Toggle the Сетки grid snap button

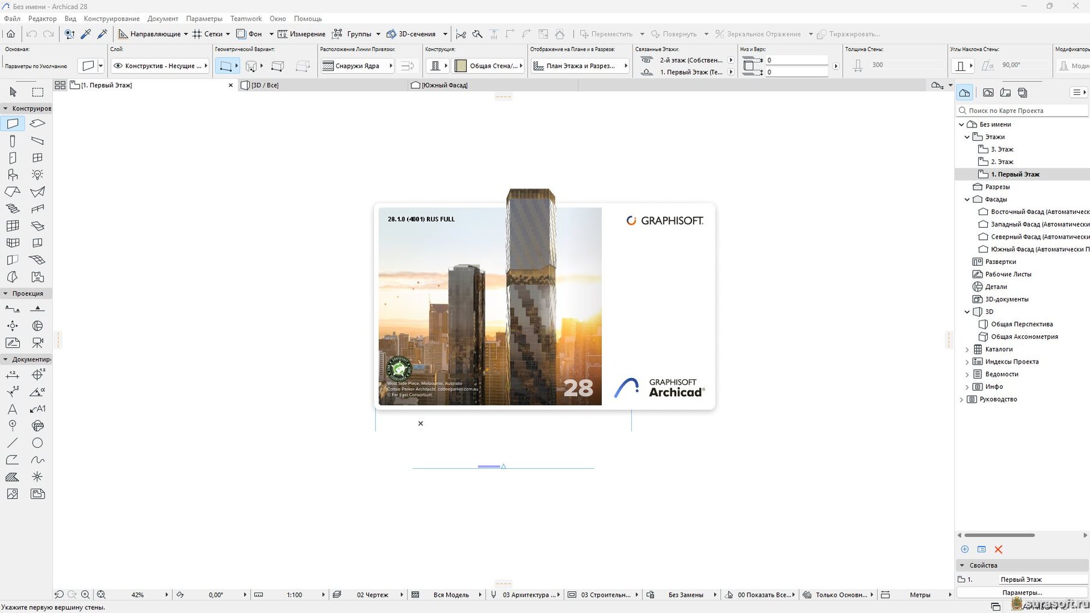tap(207, 34)
